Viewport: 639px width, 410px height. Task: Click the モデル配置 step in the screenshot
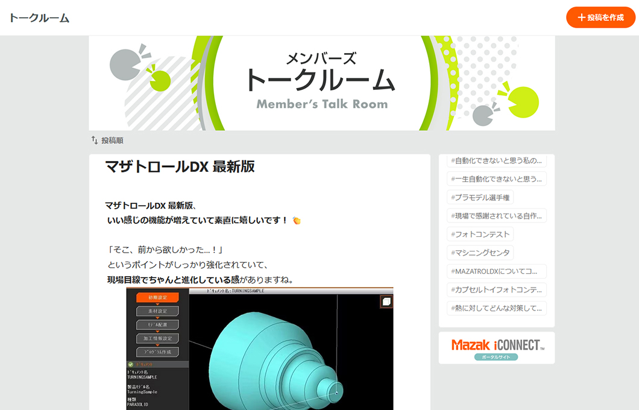[x=157, y=325]
